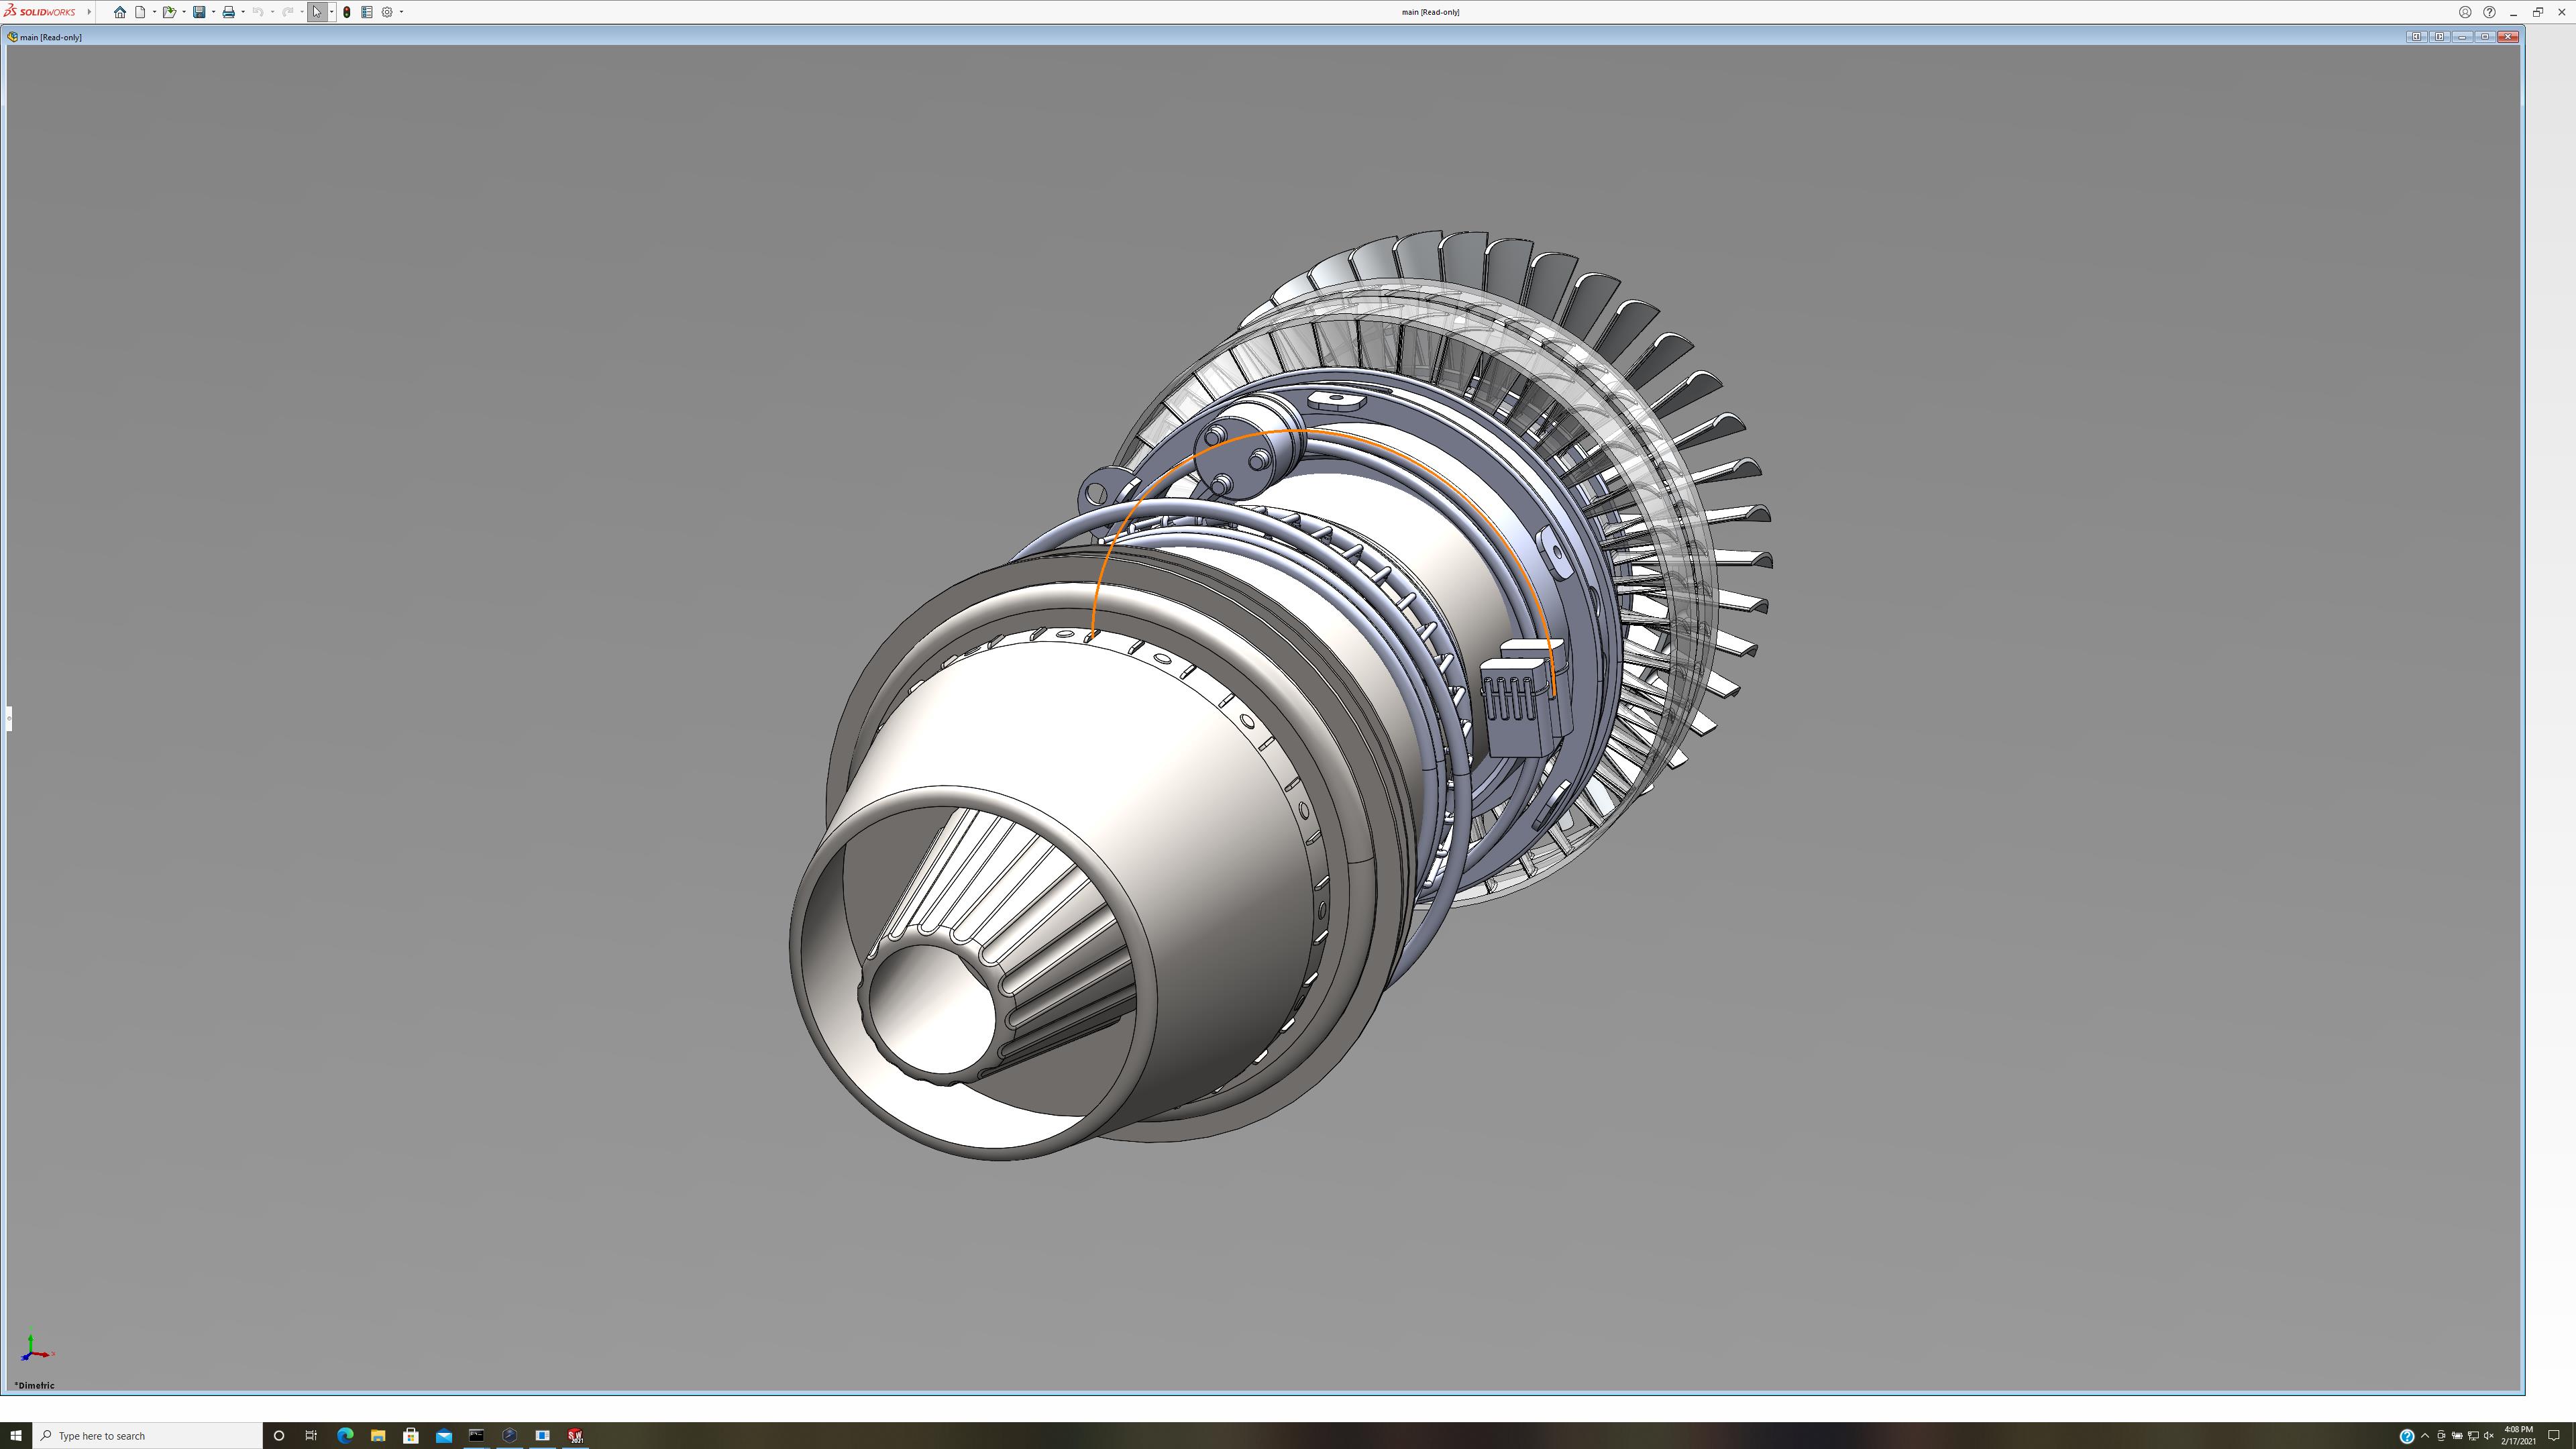Image resolution: width=2576 pixels, height=1449 pixels.
Task: Tile document window to right half
Action: pos(2439,37)
